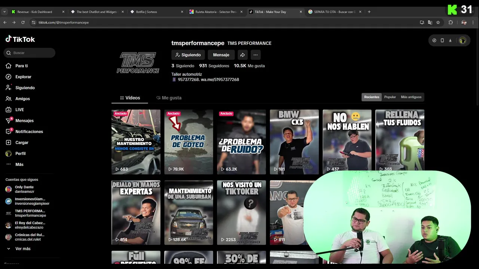Click the phone app icon top right
Image resolution: width=479 pixels, height=269 pixels.
442,40
